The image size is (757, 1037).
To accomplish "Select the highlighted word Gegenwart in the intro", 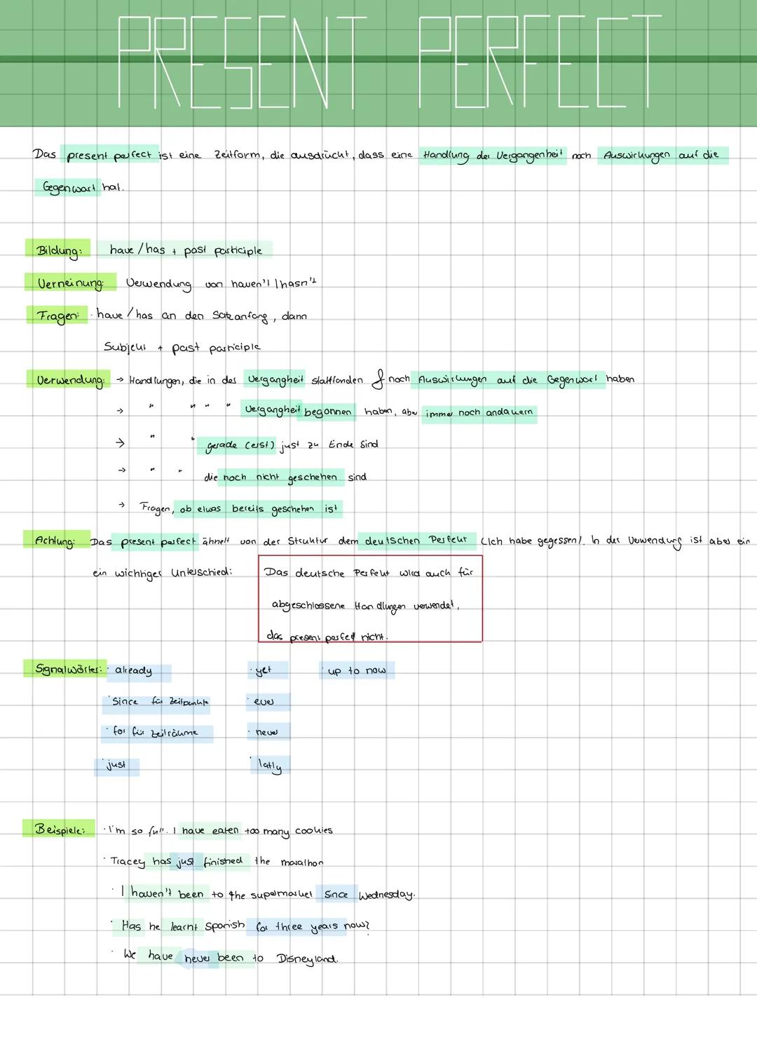I will [x=69, y=188].
